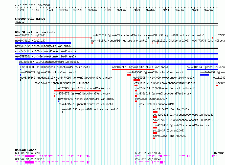225x165 pixels.
Task: Click the red esv2619121 interval glyph
Action: point(155,43)
